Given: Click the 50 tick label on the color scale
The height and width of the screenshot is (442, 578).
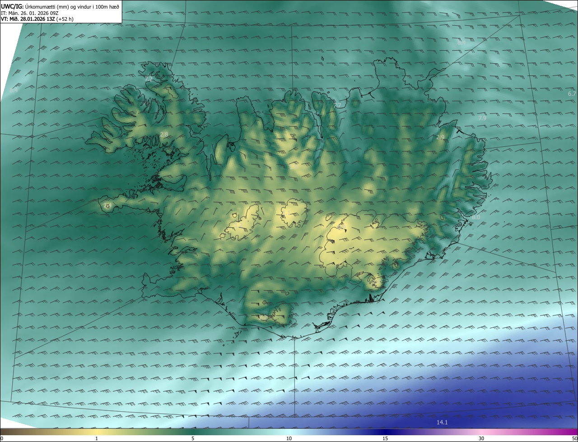Looking at the screenshot, I should point(574,438).
